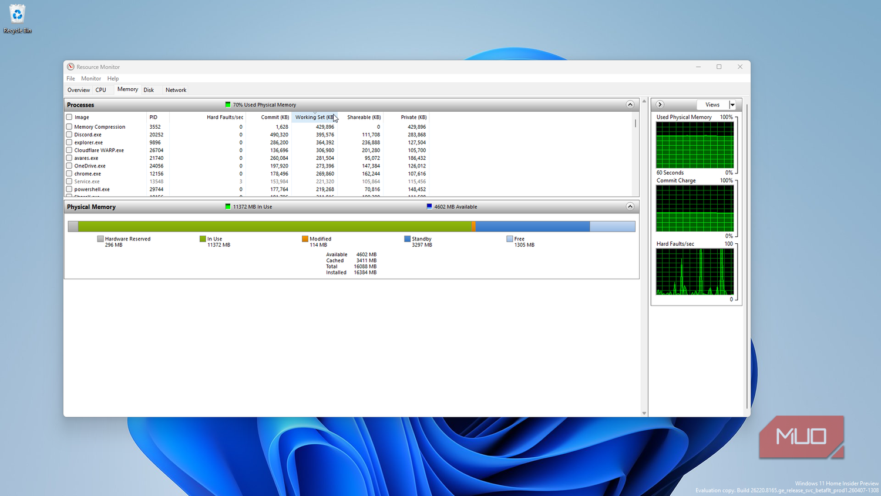Click the Installed 16384 MB value
Image resolution: width=881 pixels, height=496 pixels.
click(365, 273)
